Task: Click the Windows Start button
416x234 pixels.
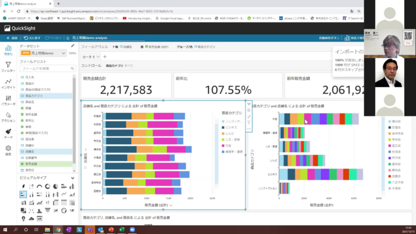Action: [5, 230]
